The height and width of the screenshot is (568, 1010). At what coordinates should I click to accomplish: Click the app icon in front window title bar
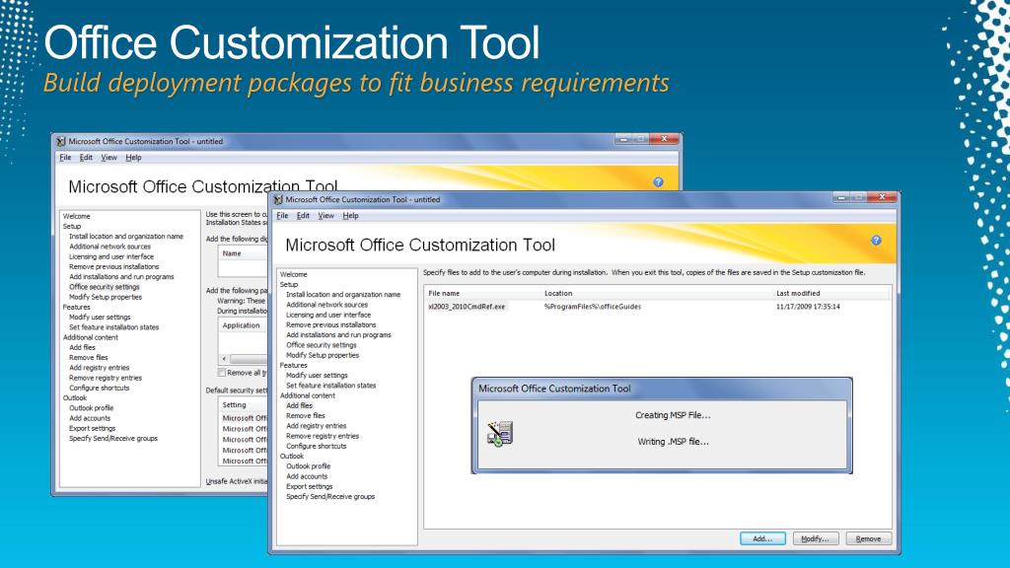pyautogui.click(x=277, y=199)
